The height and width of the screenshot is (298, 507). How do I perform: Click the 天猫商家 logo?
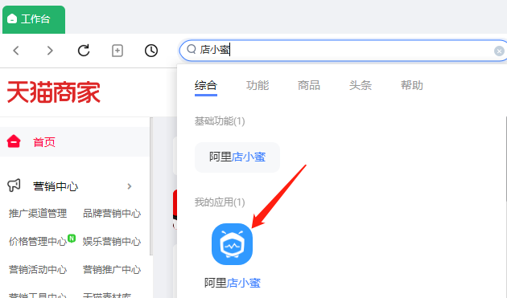(x=54, y=92)
